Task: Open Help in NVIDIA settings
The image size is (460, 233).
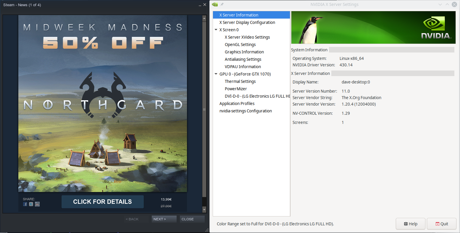Action: point(411,224)
